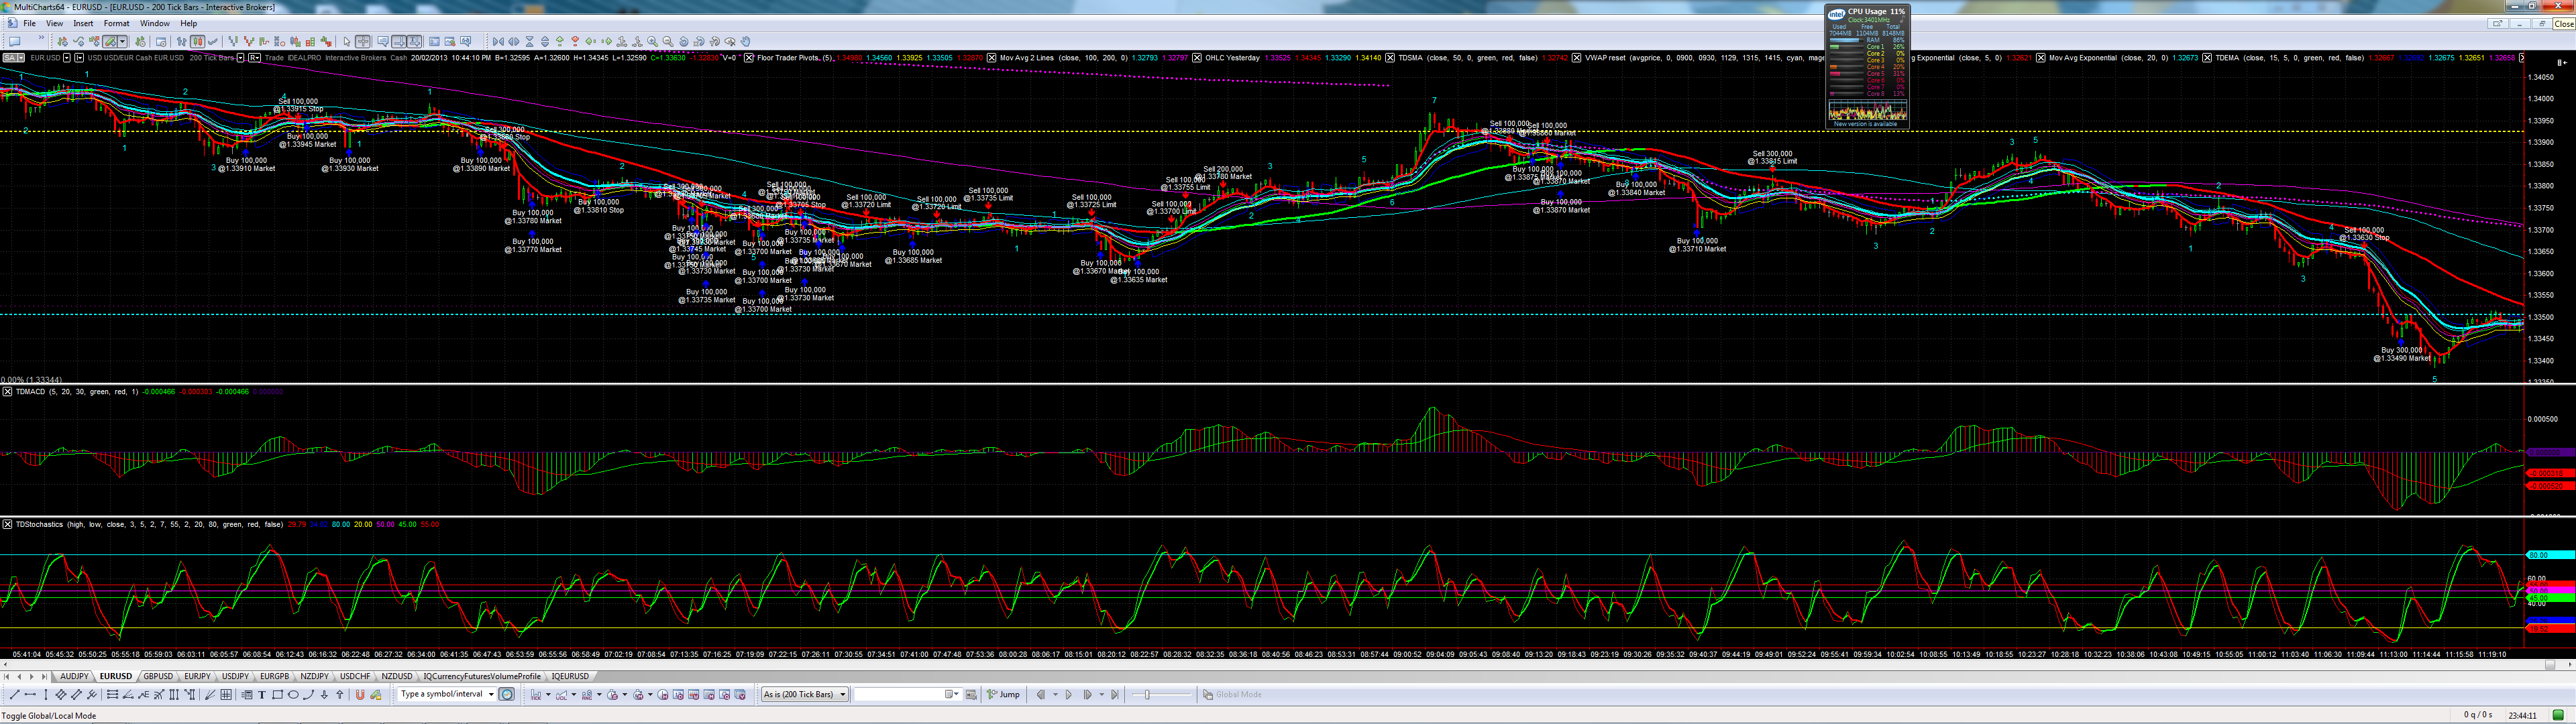
Task: Switch to the NZDUSD workspace tab
Action: click(x=396, y=676)
